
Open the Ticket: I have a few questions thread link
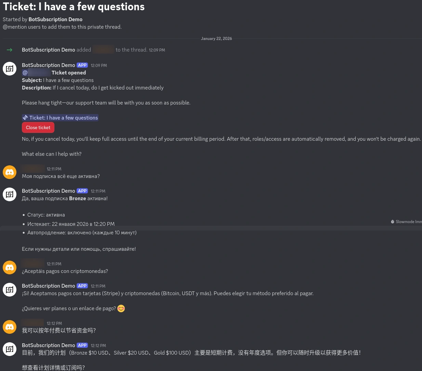coord(64,118)
